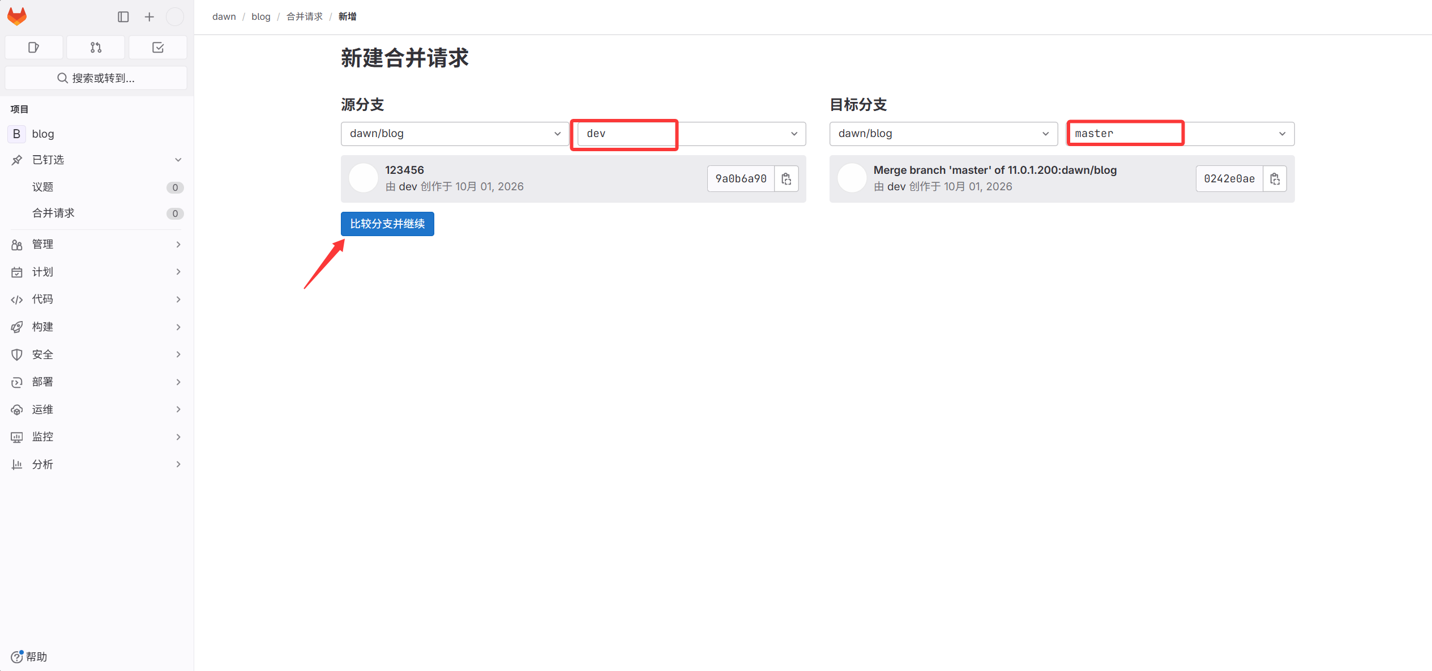Expand the 监控 menu
Viewport: 1432px width, 671px height.
coord(96,437)
